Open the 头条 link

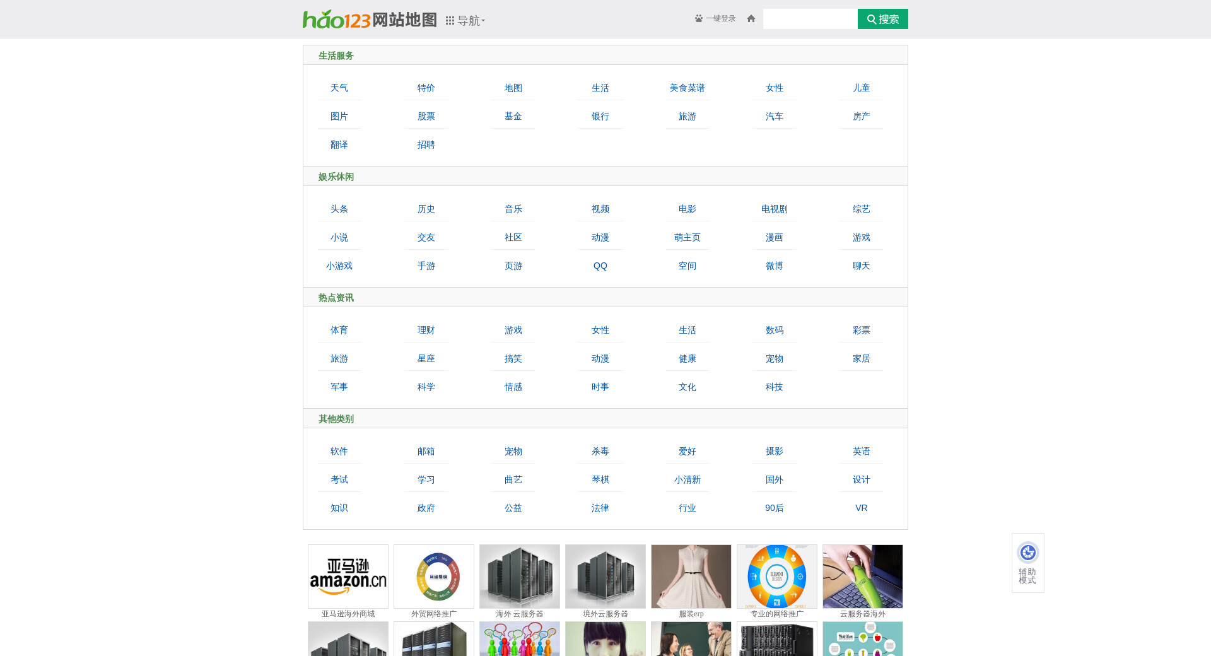click(339, 209)
